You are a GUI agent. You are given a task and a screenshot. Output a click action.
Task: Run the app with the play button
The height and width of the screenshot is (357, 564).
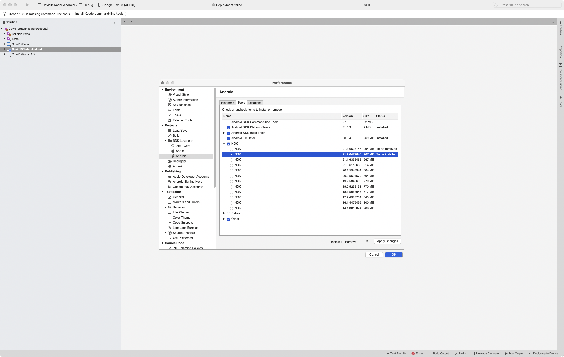pos(27,5)
